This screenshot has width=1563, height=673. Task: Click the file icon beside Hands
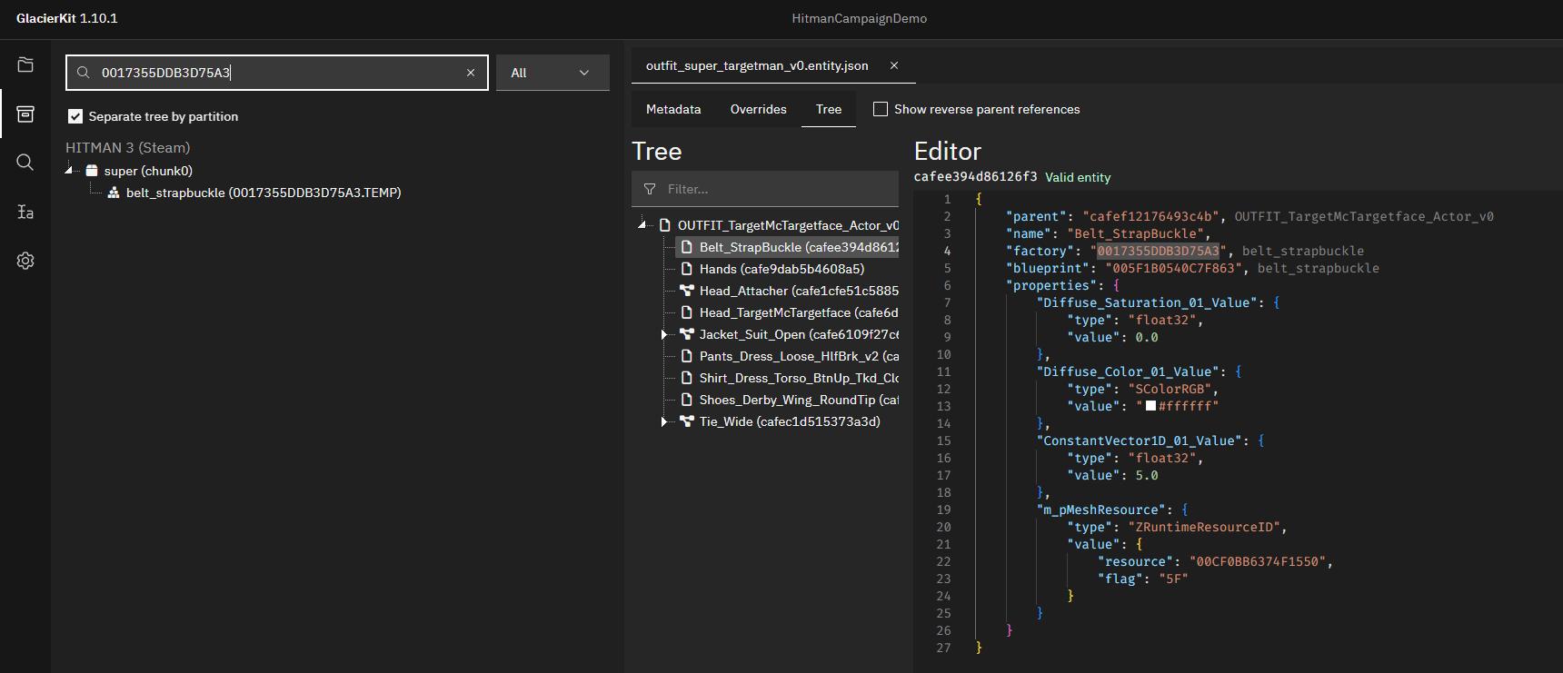(687, 269)
